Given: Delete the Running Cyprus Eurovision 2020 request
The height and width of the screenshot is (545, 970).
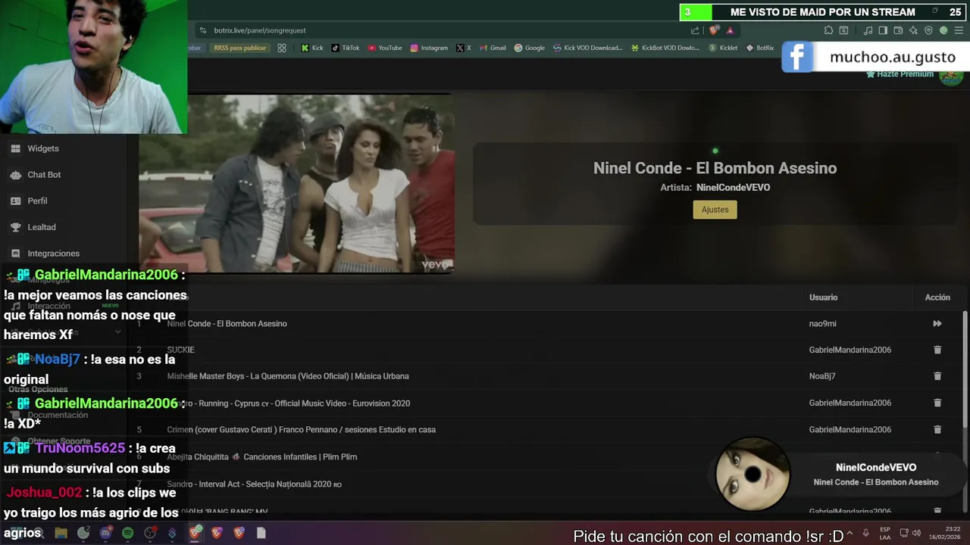Looking at the screenshot, I should [937, 403].
